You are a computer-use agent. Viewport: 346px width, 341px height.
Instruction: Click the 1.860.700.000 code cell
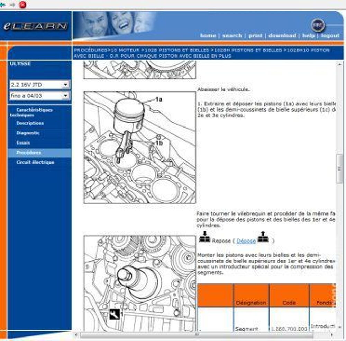(x=289, y=329)
